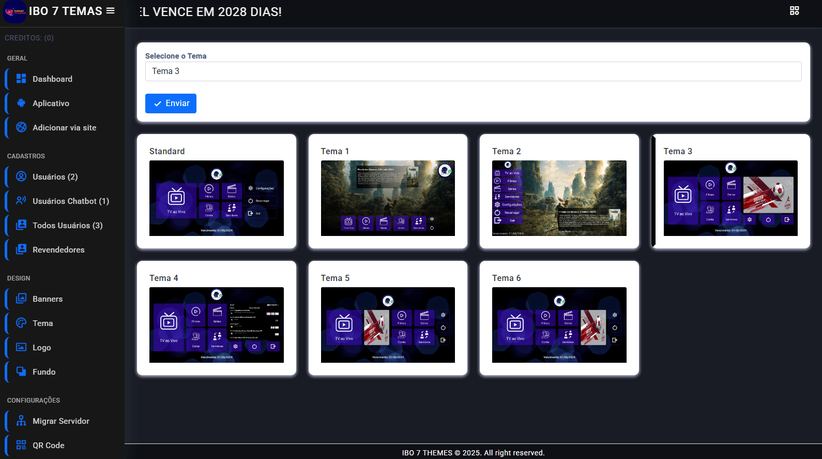Click the Banners image icon
Image resolution: width=822 pixels, height=459 pixels.
coord(21,299)
